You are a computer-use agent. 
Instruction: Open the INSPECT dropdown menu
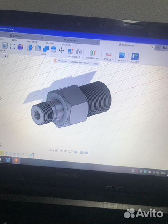point(108,59)
